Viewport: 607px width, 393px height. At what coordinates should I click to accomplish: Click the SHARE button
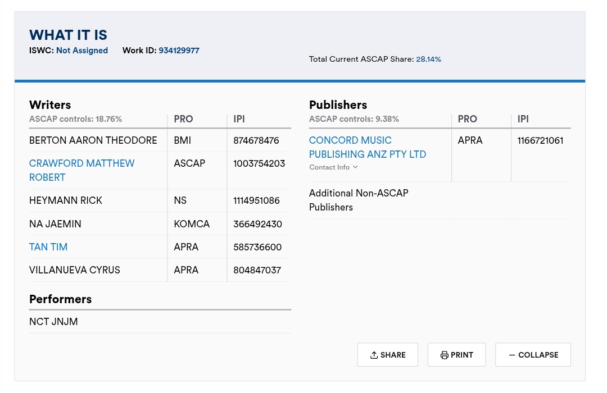[387, 355]
